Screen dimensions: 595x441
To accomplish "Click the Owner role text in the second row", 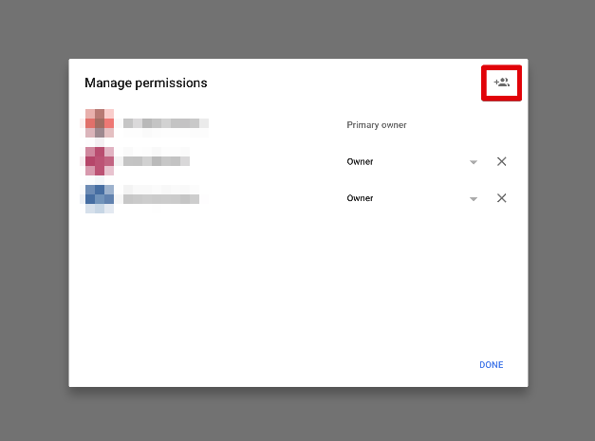I will (360, 161).
